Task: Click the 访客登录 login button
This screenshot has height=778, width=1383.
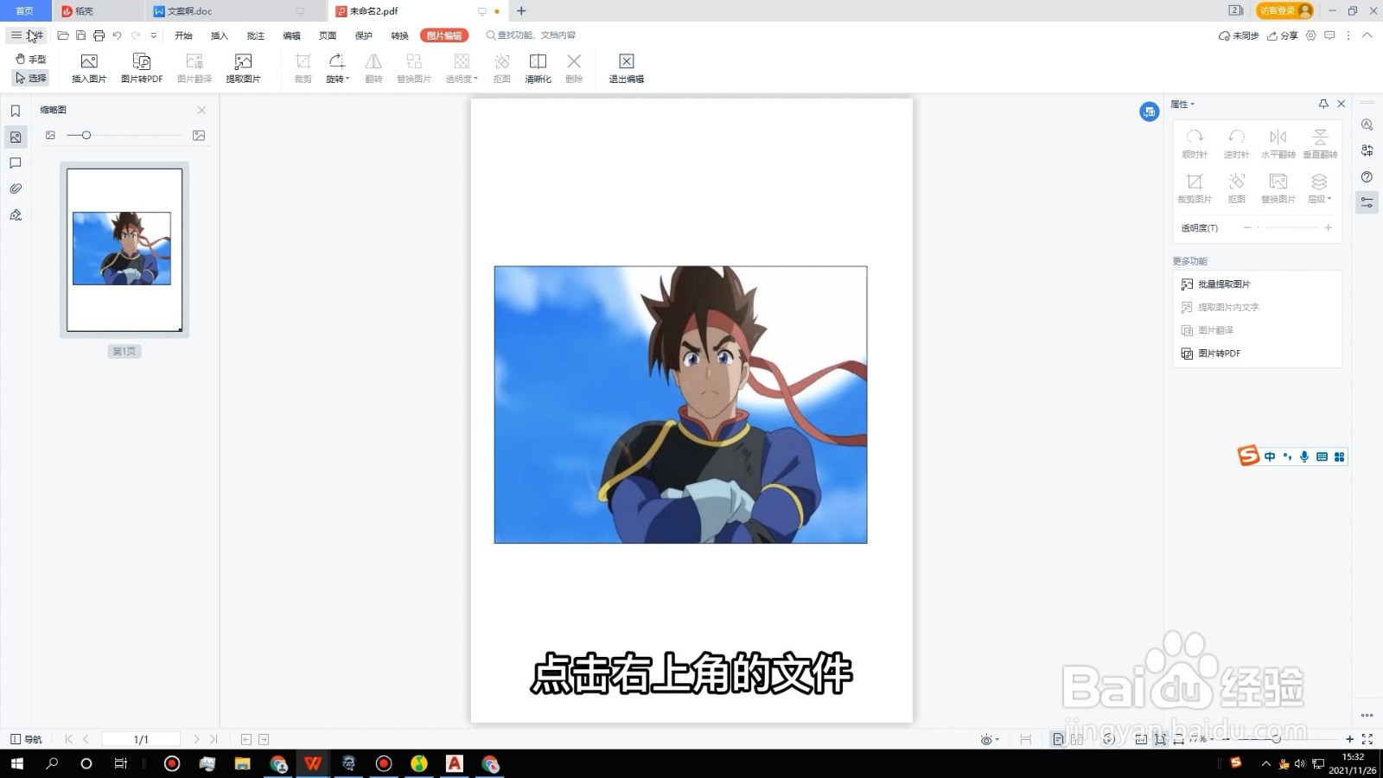Action: click(1284, 10)
